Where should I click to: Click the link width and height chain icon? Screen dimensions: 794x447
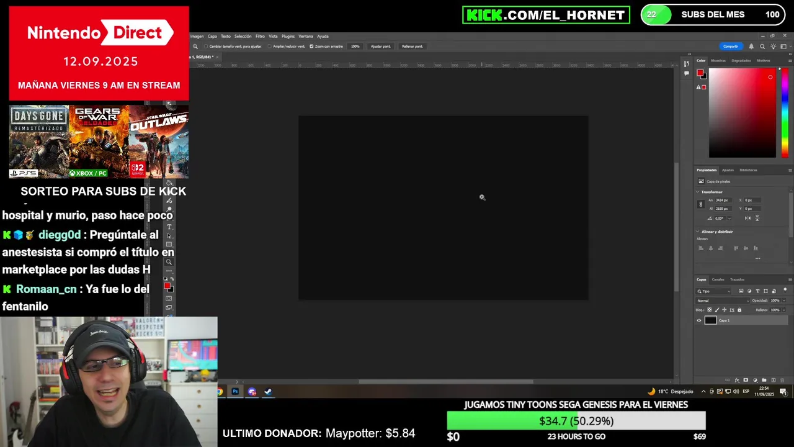coord(701,204)
